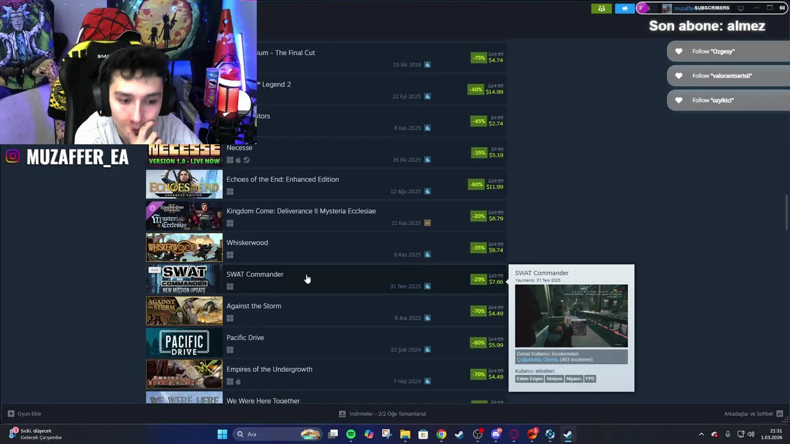Image resolution: width=790 pixels, height=444 pixels.
Task: Click Nişancı tag in SWAT tooltip
Action: point(574,379)
